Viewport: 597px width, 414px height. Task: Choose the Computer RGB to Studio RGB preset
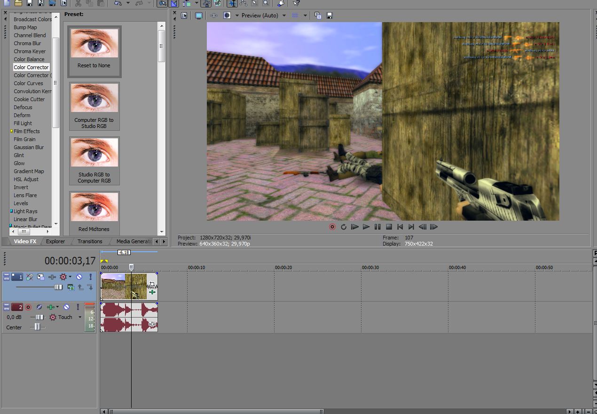pyautogui.click(x=94, y=106)
